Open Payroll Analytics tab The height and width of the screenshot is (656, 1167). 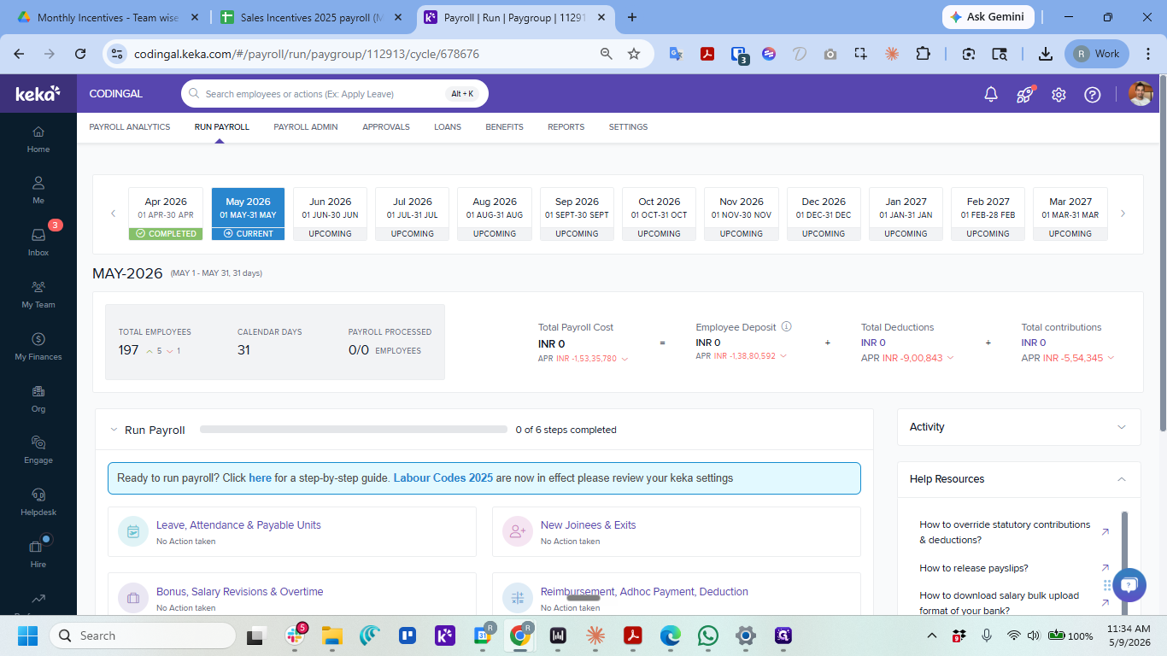[x=130, y=127]
